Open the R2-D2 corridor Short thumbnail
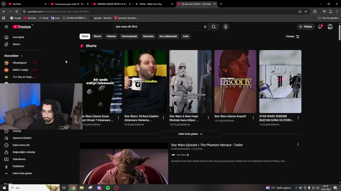341x191 pixels. [x=280, y=81]
